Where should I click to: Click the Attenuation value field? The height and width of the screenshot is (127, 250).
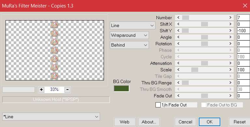[x=243, y=63]
